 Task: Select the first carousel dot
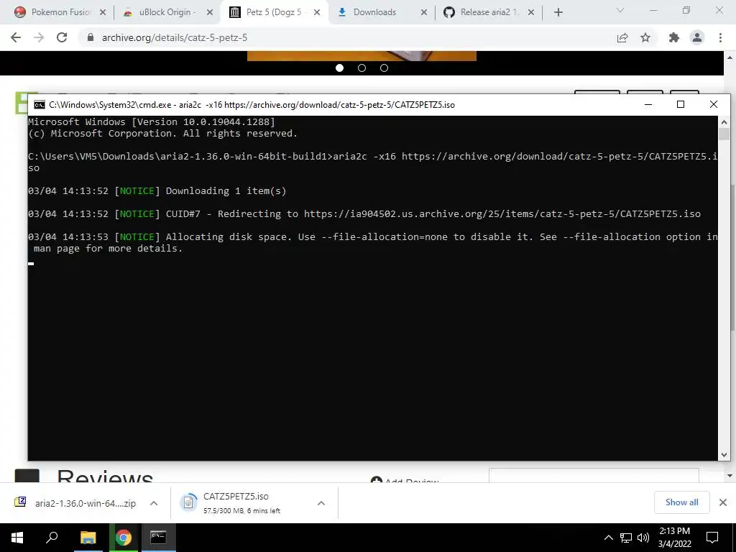pos(339,68)
